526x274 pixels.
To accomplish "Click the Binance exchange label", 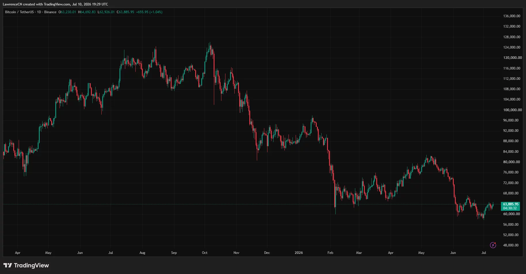I will coord(50,12).
